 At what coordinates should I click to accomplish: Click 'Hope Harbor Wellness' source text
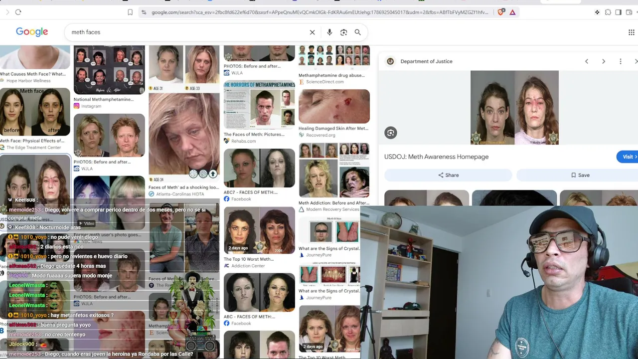[28, 81]
